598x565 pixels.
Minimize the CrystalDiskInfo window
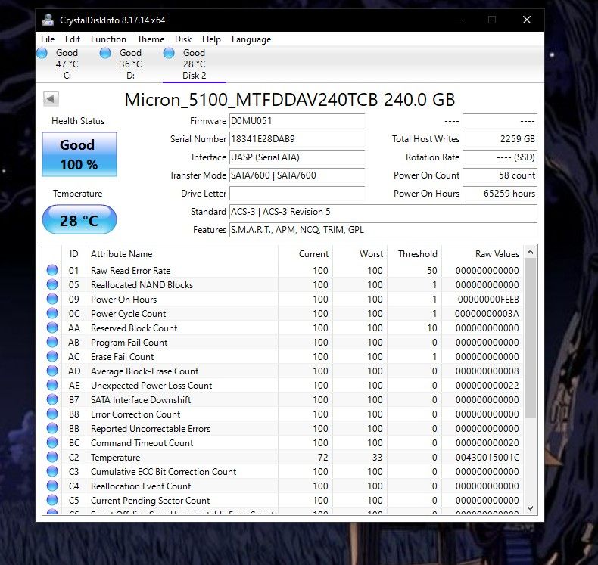pyautogui.click(x=458, y=20)
